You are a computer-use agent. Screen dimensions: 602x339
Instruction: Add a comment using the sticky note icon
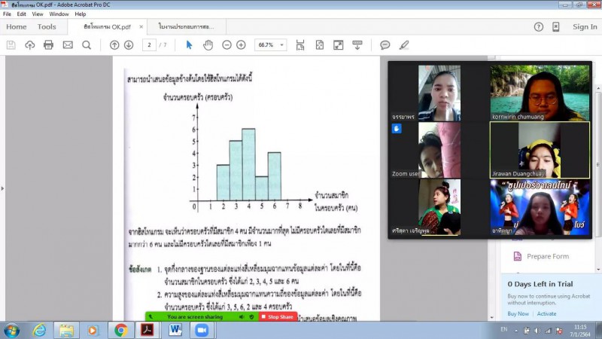click(x=385, y=45)
